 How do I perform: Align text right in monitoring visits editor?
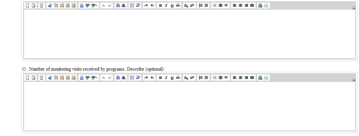pos(246,78)
